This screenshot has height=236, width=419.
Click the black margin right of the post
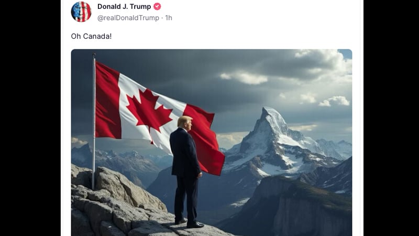[x=391, y=118]
